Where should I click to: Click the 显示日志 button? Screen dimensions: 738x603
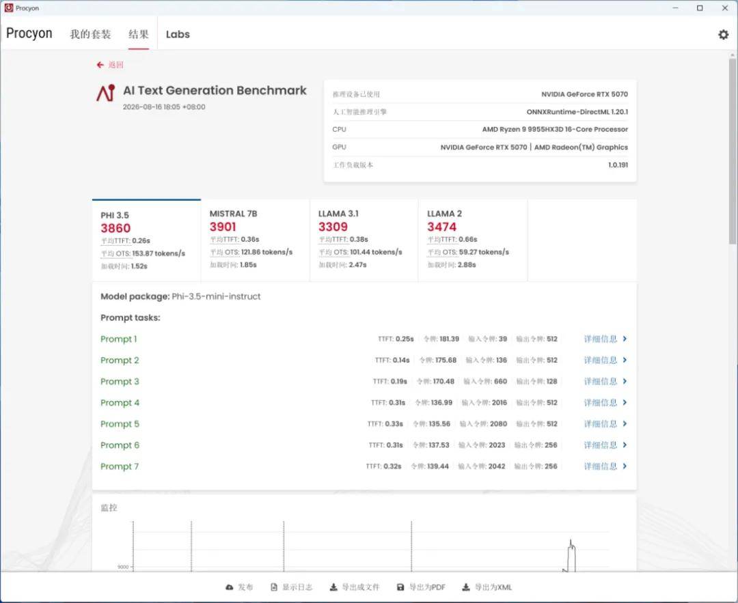click(x=291, y=587)
